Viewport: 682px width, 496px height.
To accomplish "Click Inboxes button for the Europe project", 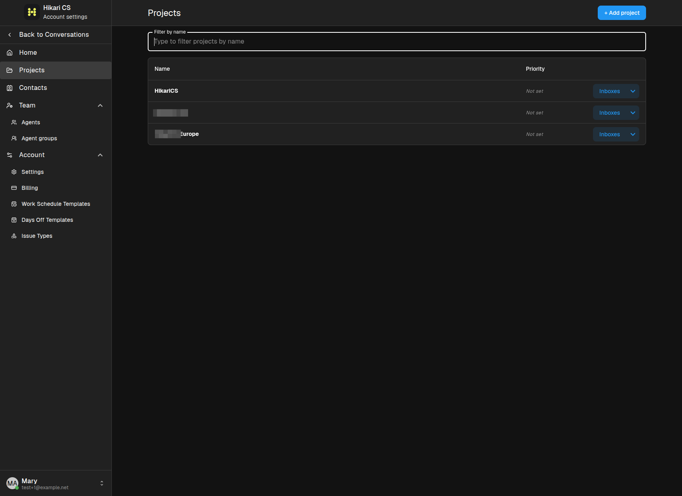I will click(x=610, y=134).
